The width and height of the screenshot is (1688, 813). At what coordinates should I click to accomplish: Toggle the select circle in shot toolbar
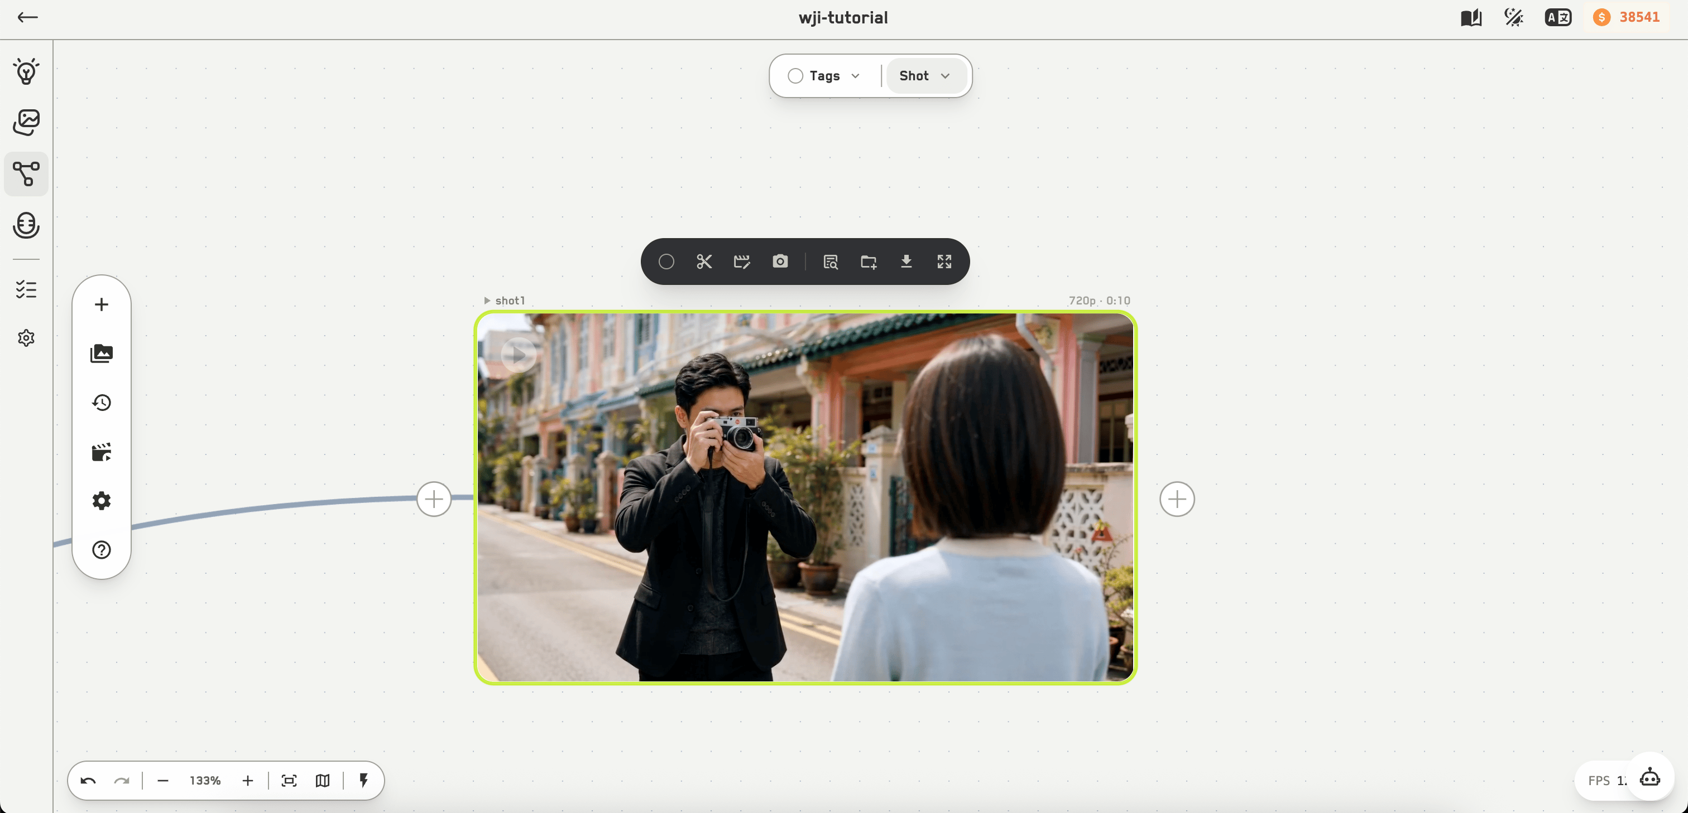tap(666, 262)
